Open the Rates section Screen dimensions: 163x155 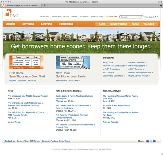point(102,24)
